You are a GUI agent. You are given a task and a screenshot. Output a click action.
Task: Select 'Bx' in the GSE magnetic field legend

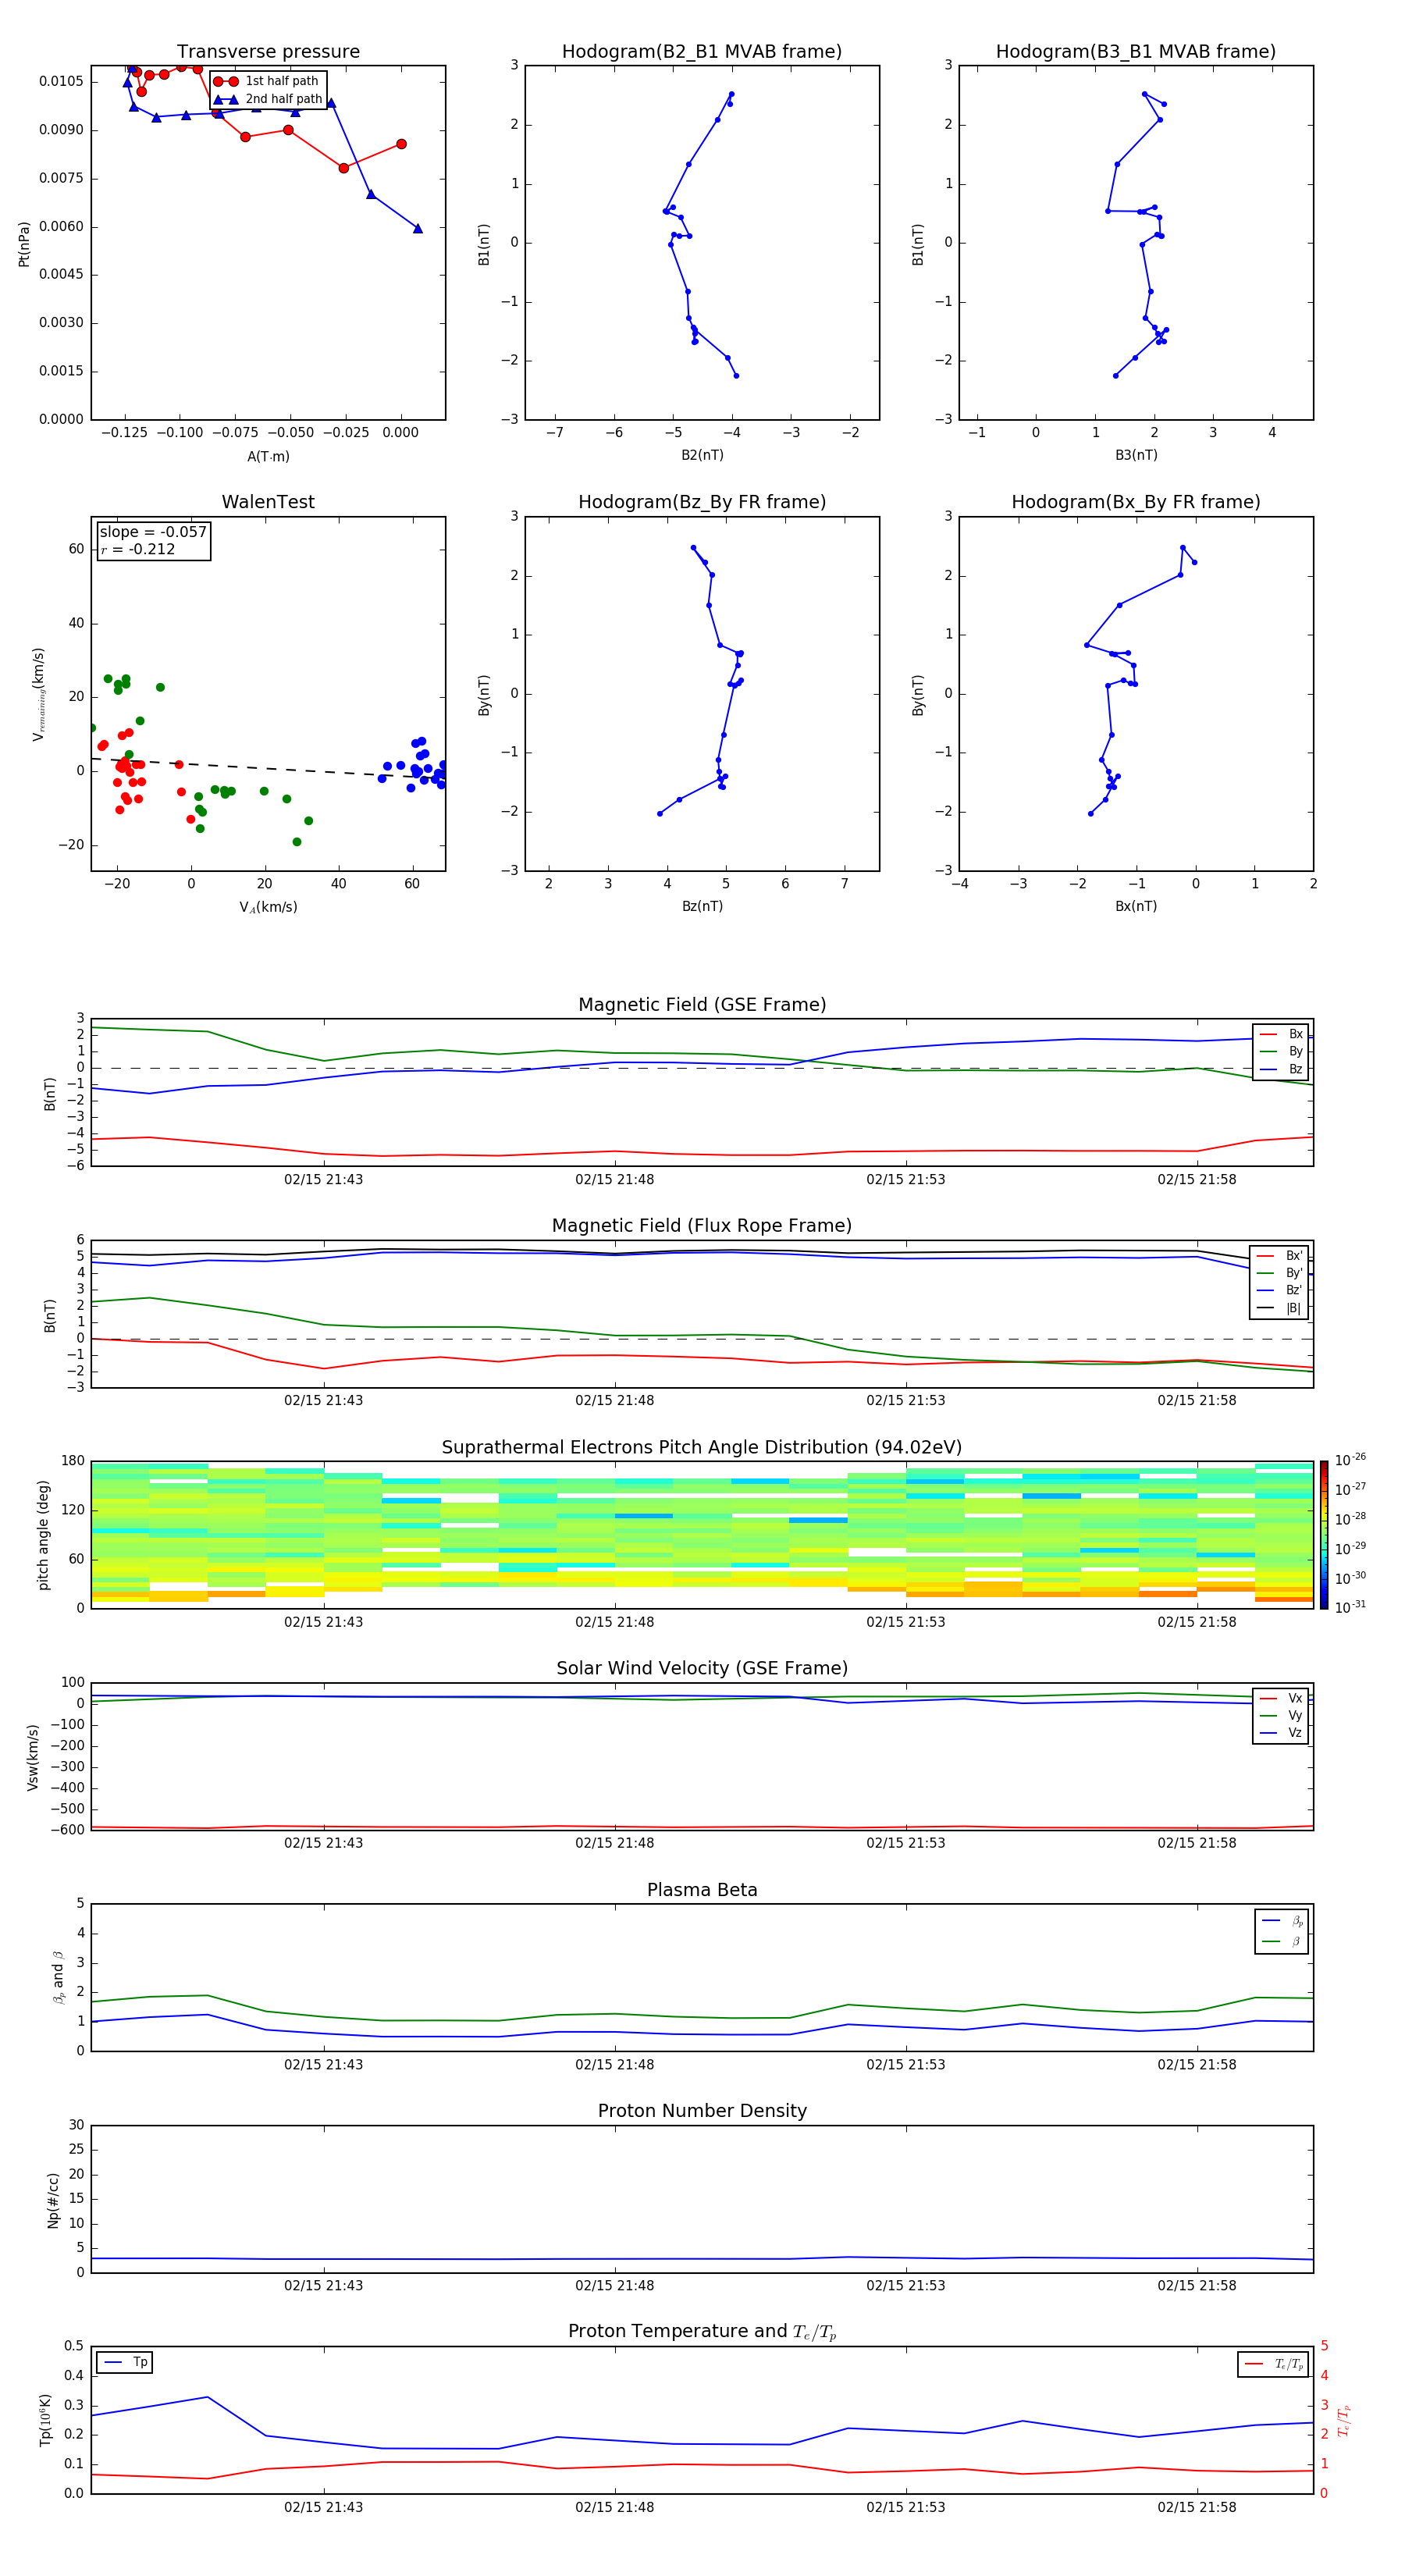click(1282, 1034)
